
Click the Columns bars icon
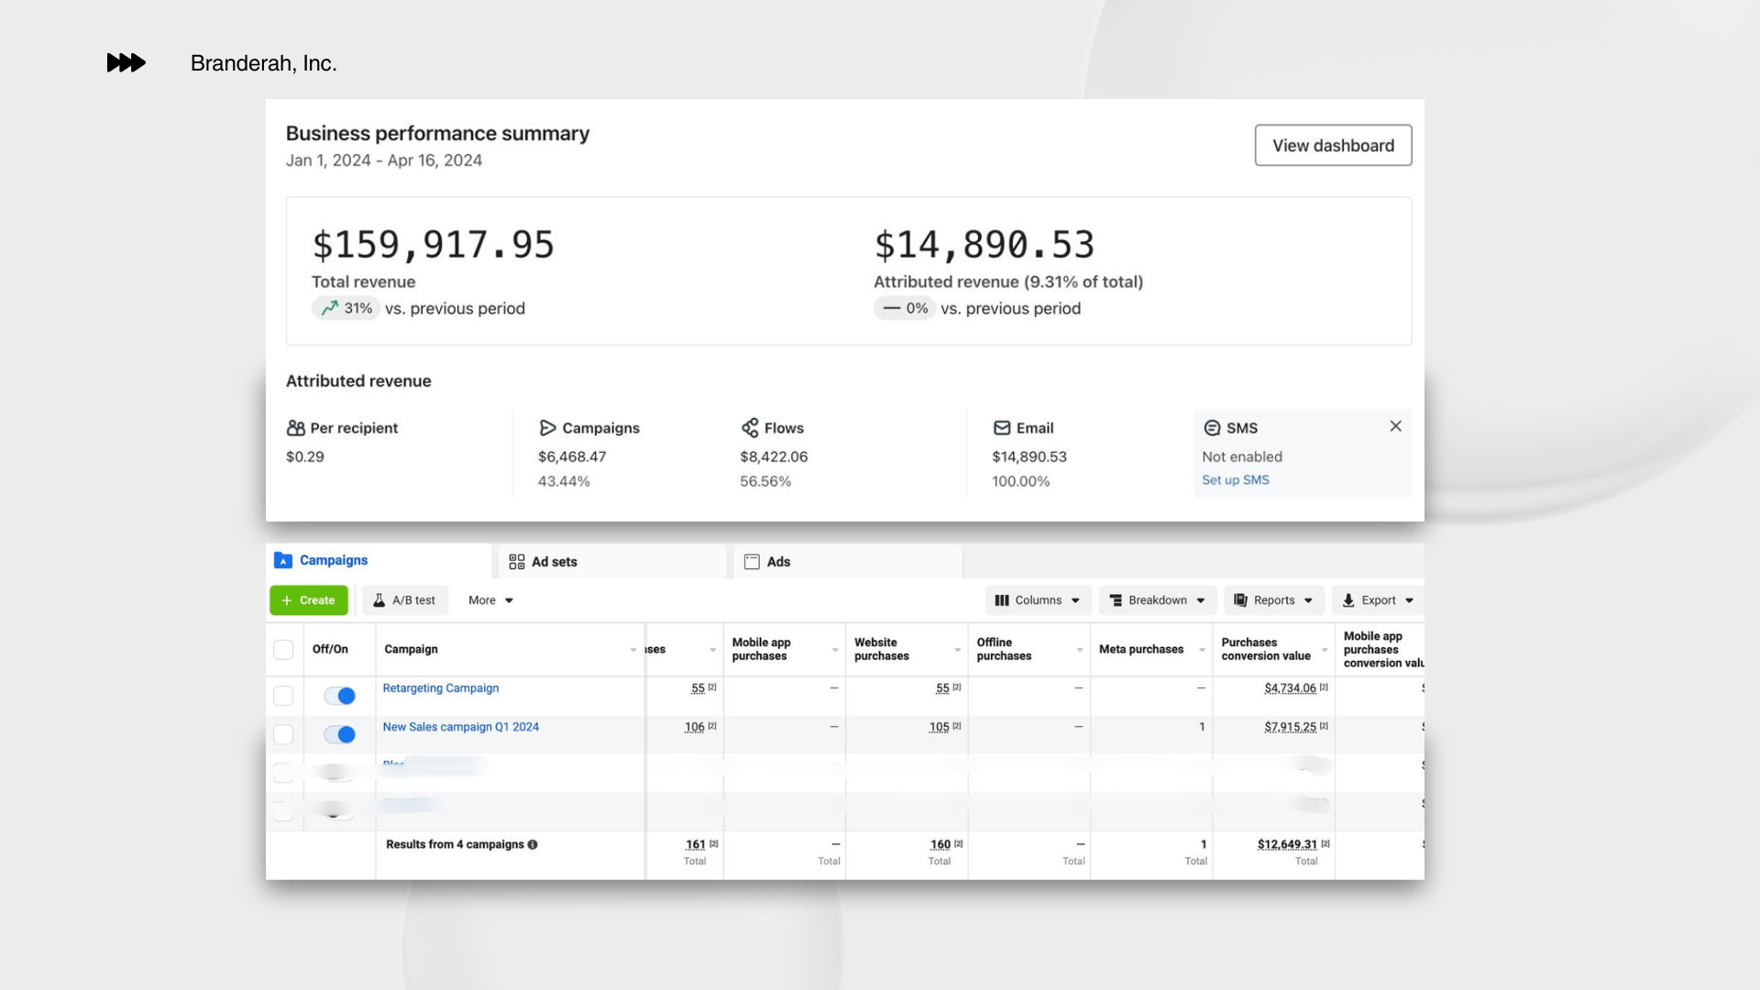tap(1002, 600)
